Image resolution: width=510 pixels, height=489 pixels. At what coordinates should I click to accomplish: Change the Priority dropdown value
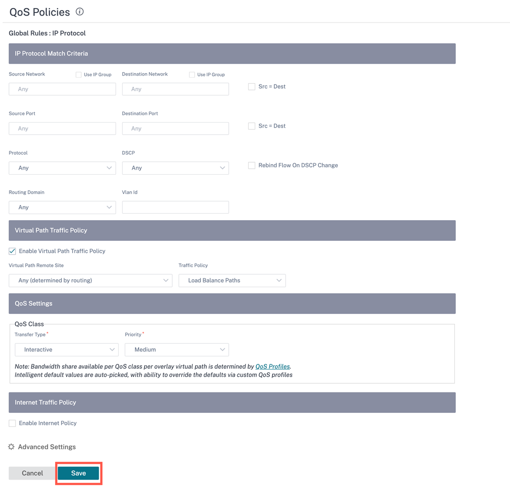tap(177, 350)
